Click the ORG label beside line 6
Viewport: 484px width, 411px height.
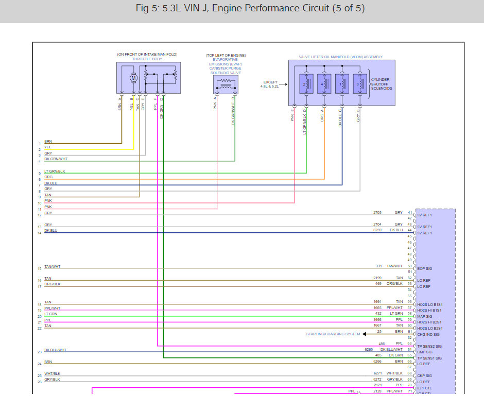click(48, 177)
